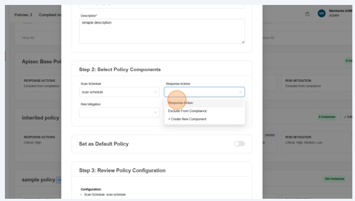Click the 0 Instances badge on inherited policy
This screenshot has width=355, height=201.
coord(327,117)
